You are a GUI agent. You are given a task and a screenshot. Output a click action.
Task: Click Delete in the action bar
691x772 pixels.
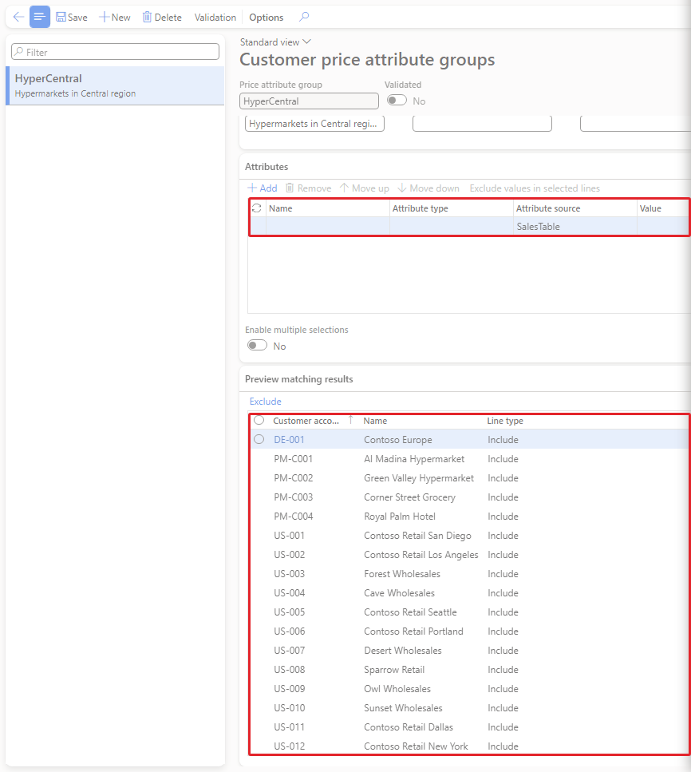(162, 18)
